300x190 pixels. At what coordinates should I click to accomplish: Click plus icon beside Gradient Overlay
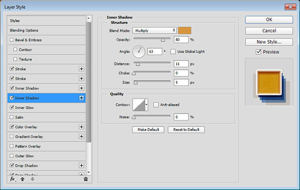point(81,136)
